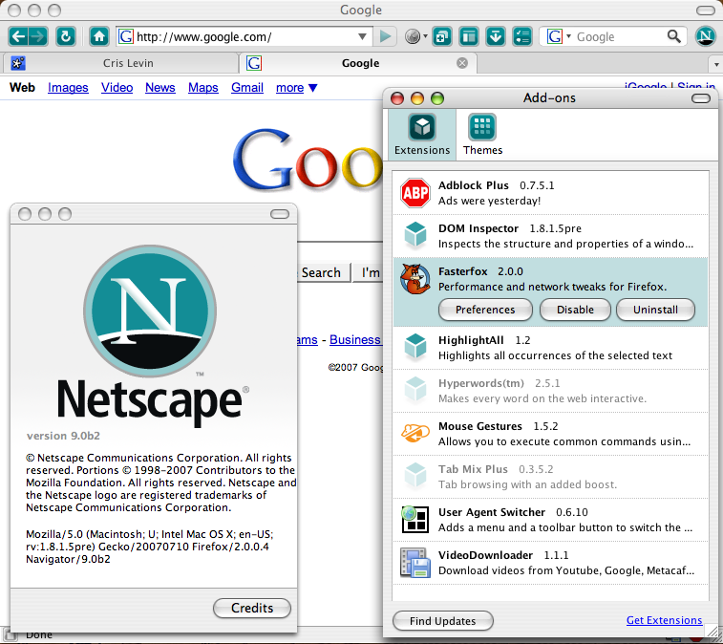Image resolution: width=723 pixels, height=644 pixels.
Task: Click the Hyperwords faded cube icon
Action: click(415, 390)
